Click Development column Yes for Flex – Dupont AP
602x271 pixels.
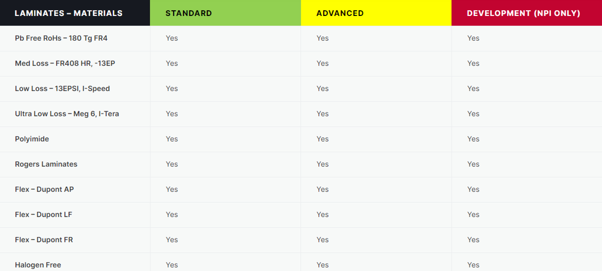coord(473,189)
